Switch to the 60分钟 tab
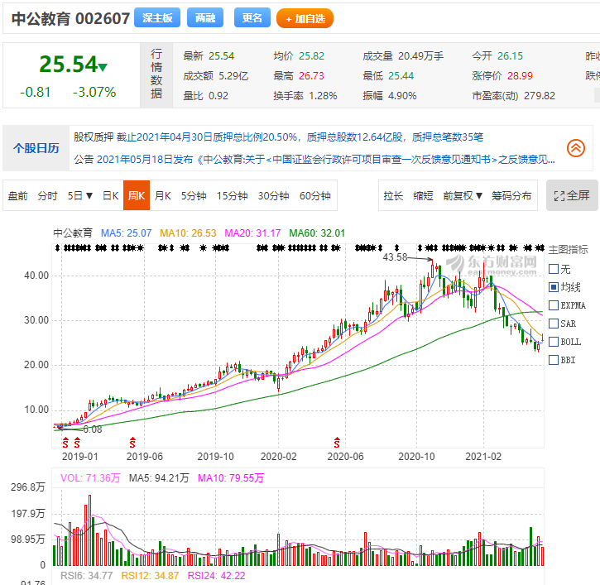This screenshot has height=585, width=600. [x=315, y=196]
